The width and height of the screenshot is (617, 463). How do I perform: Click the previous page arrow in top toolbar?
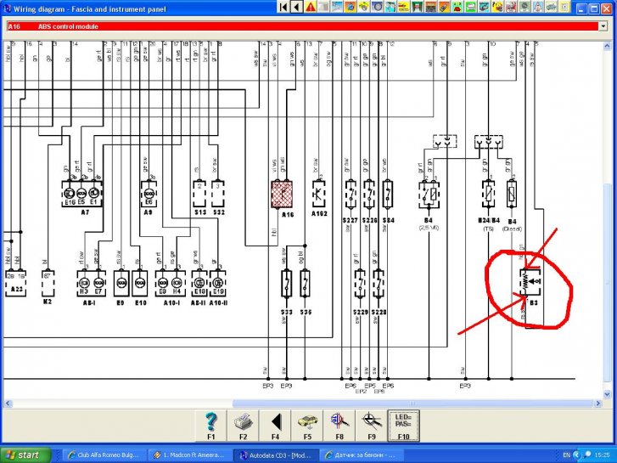[296, 8]
